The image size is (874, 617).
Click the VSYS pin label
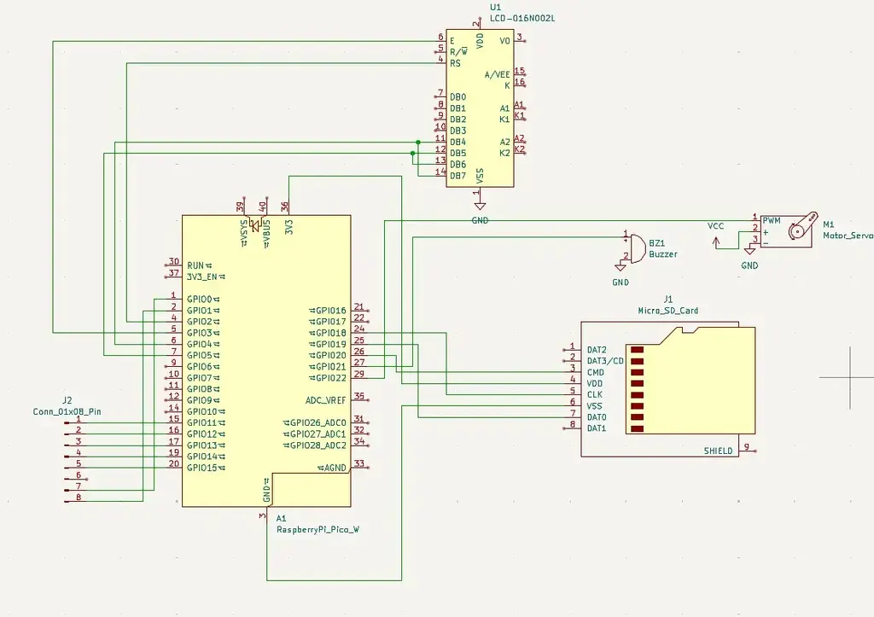click(244, 230)
